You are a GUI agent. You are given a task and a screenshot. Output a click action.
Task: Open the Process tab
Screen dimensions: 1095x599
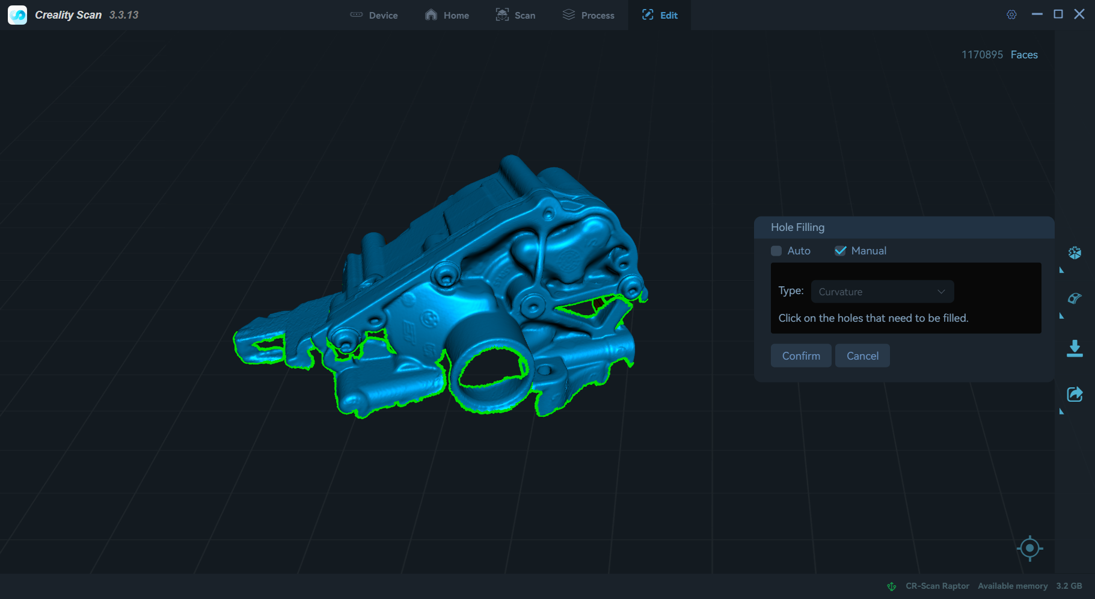[x=588, y=15]
